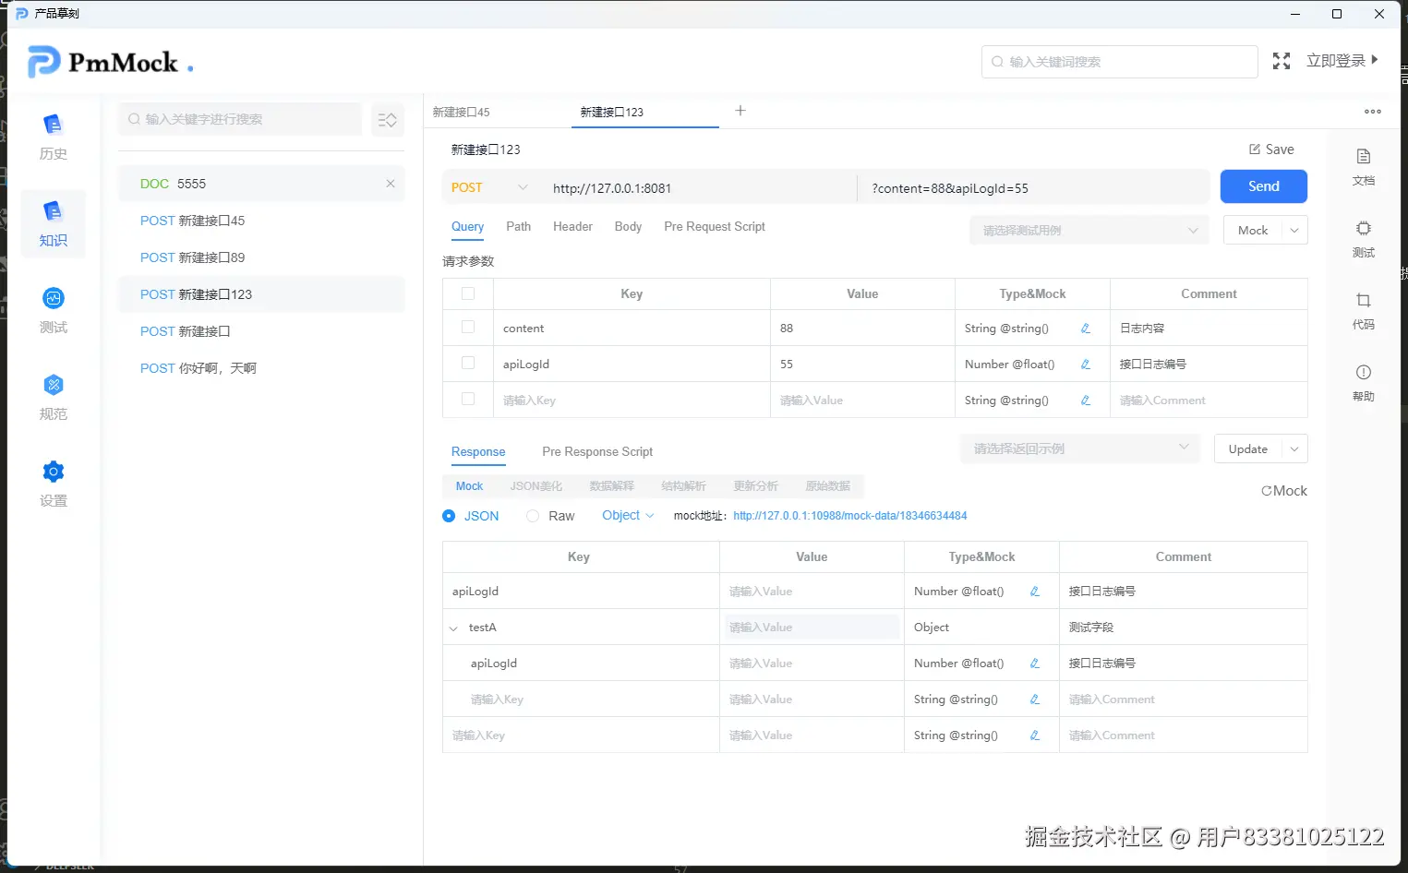Image resolution: width=1408 pixels, height=873 pixels.
Task: Click the collapse/expand list icon beside sidebar search
Action: pyautogui.click(x=388, y=120)
